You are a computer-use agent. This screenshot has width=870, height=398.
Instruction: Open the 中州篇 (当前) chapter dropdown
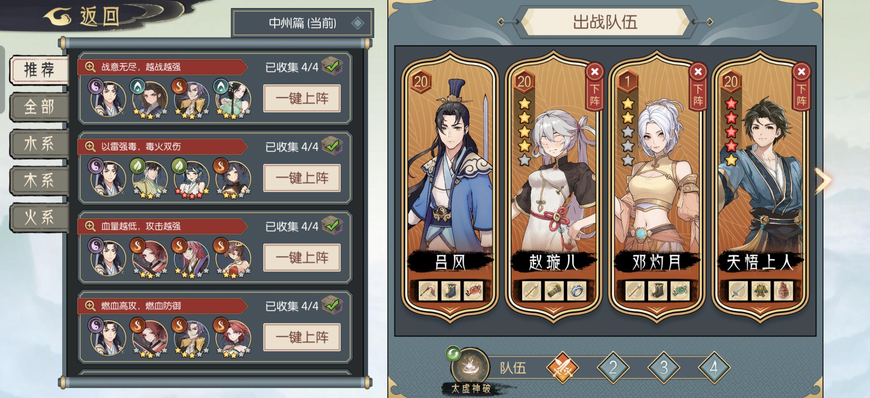point(303,23)
